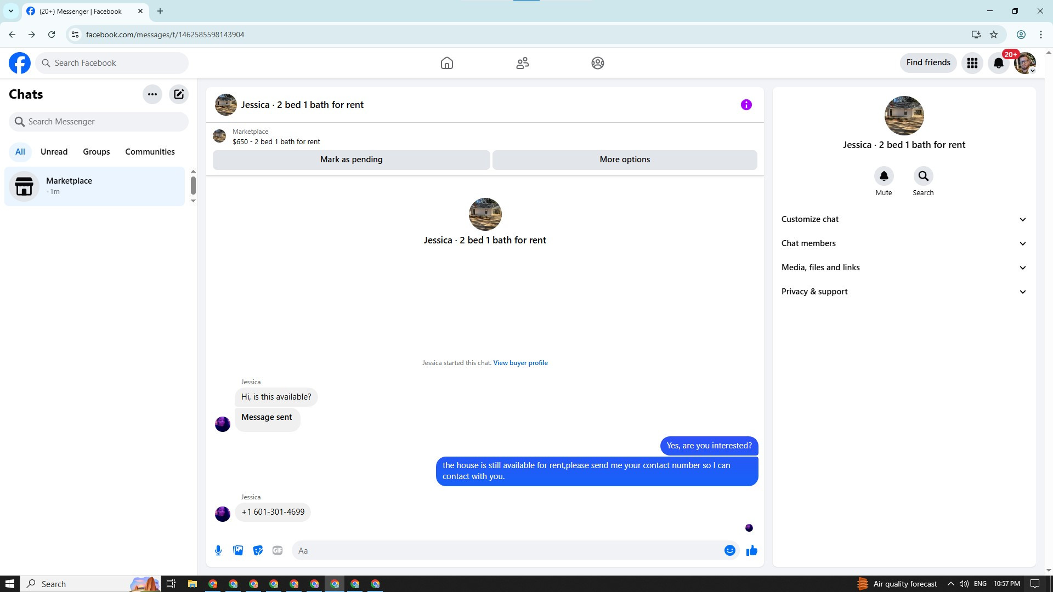
Task: Expand Privacy & support section
Action: [x=903, y=292]
